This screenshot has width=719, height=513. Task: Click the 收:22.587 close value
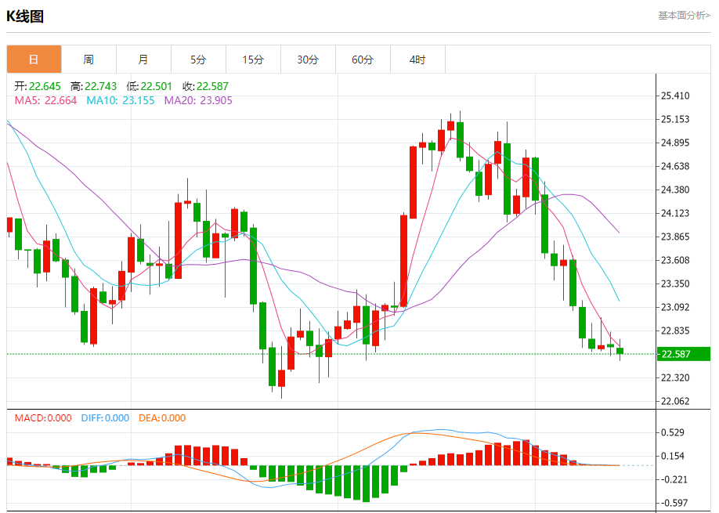pos(205,86)
